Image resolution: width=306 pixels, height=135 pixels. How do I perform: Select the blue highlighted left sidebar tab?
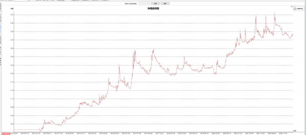click(x=1, y=29)
